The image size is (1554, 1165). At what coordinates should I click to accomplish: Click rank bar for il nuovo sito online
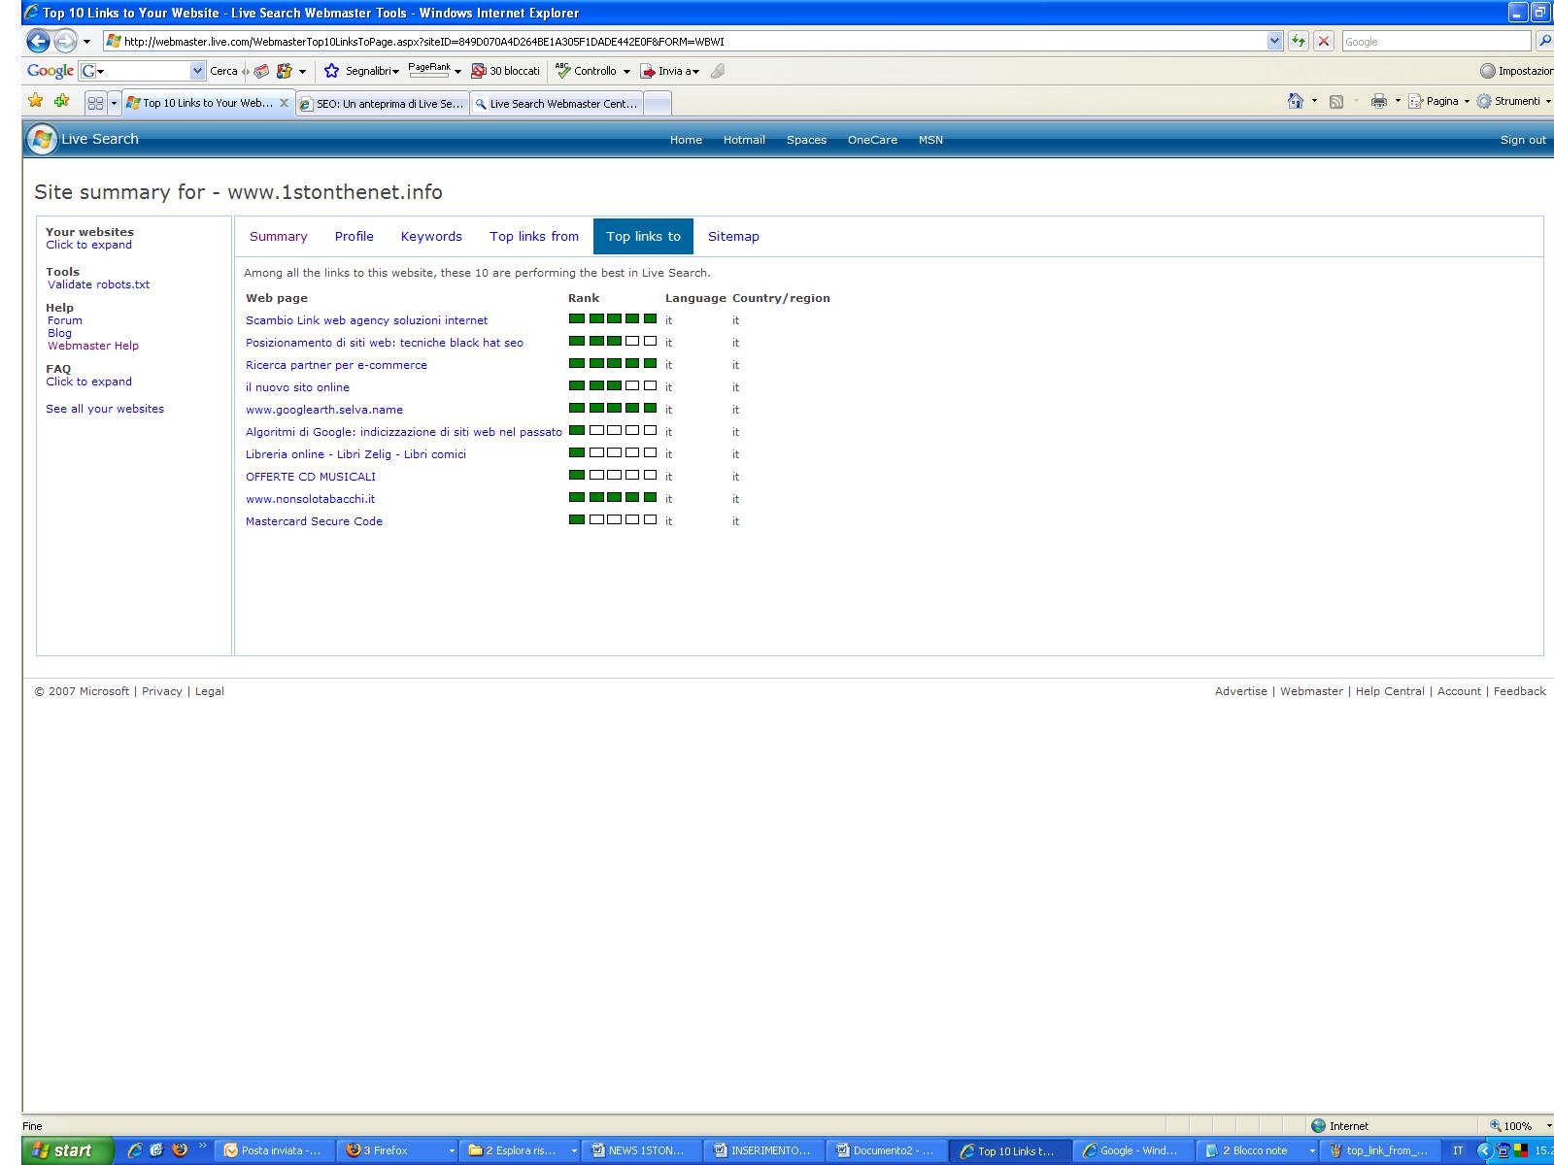[613, 386]
